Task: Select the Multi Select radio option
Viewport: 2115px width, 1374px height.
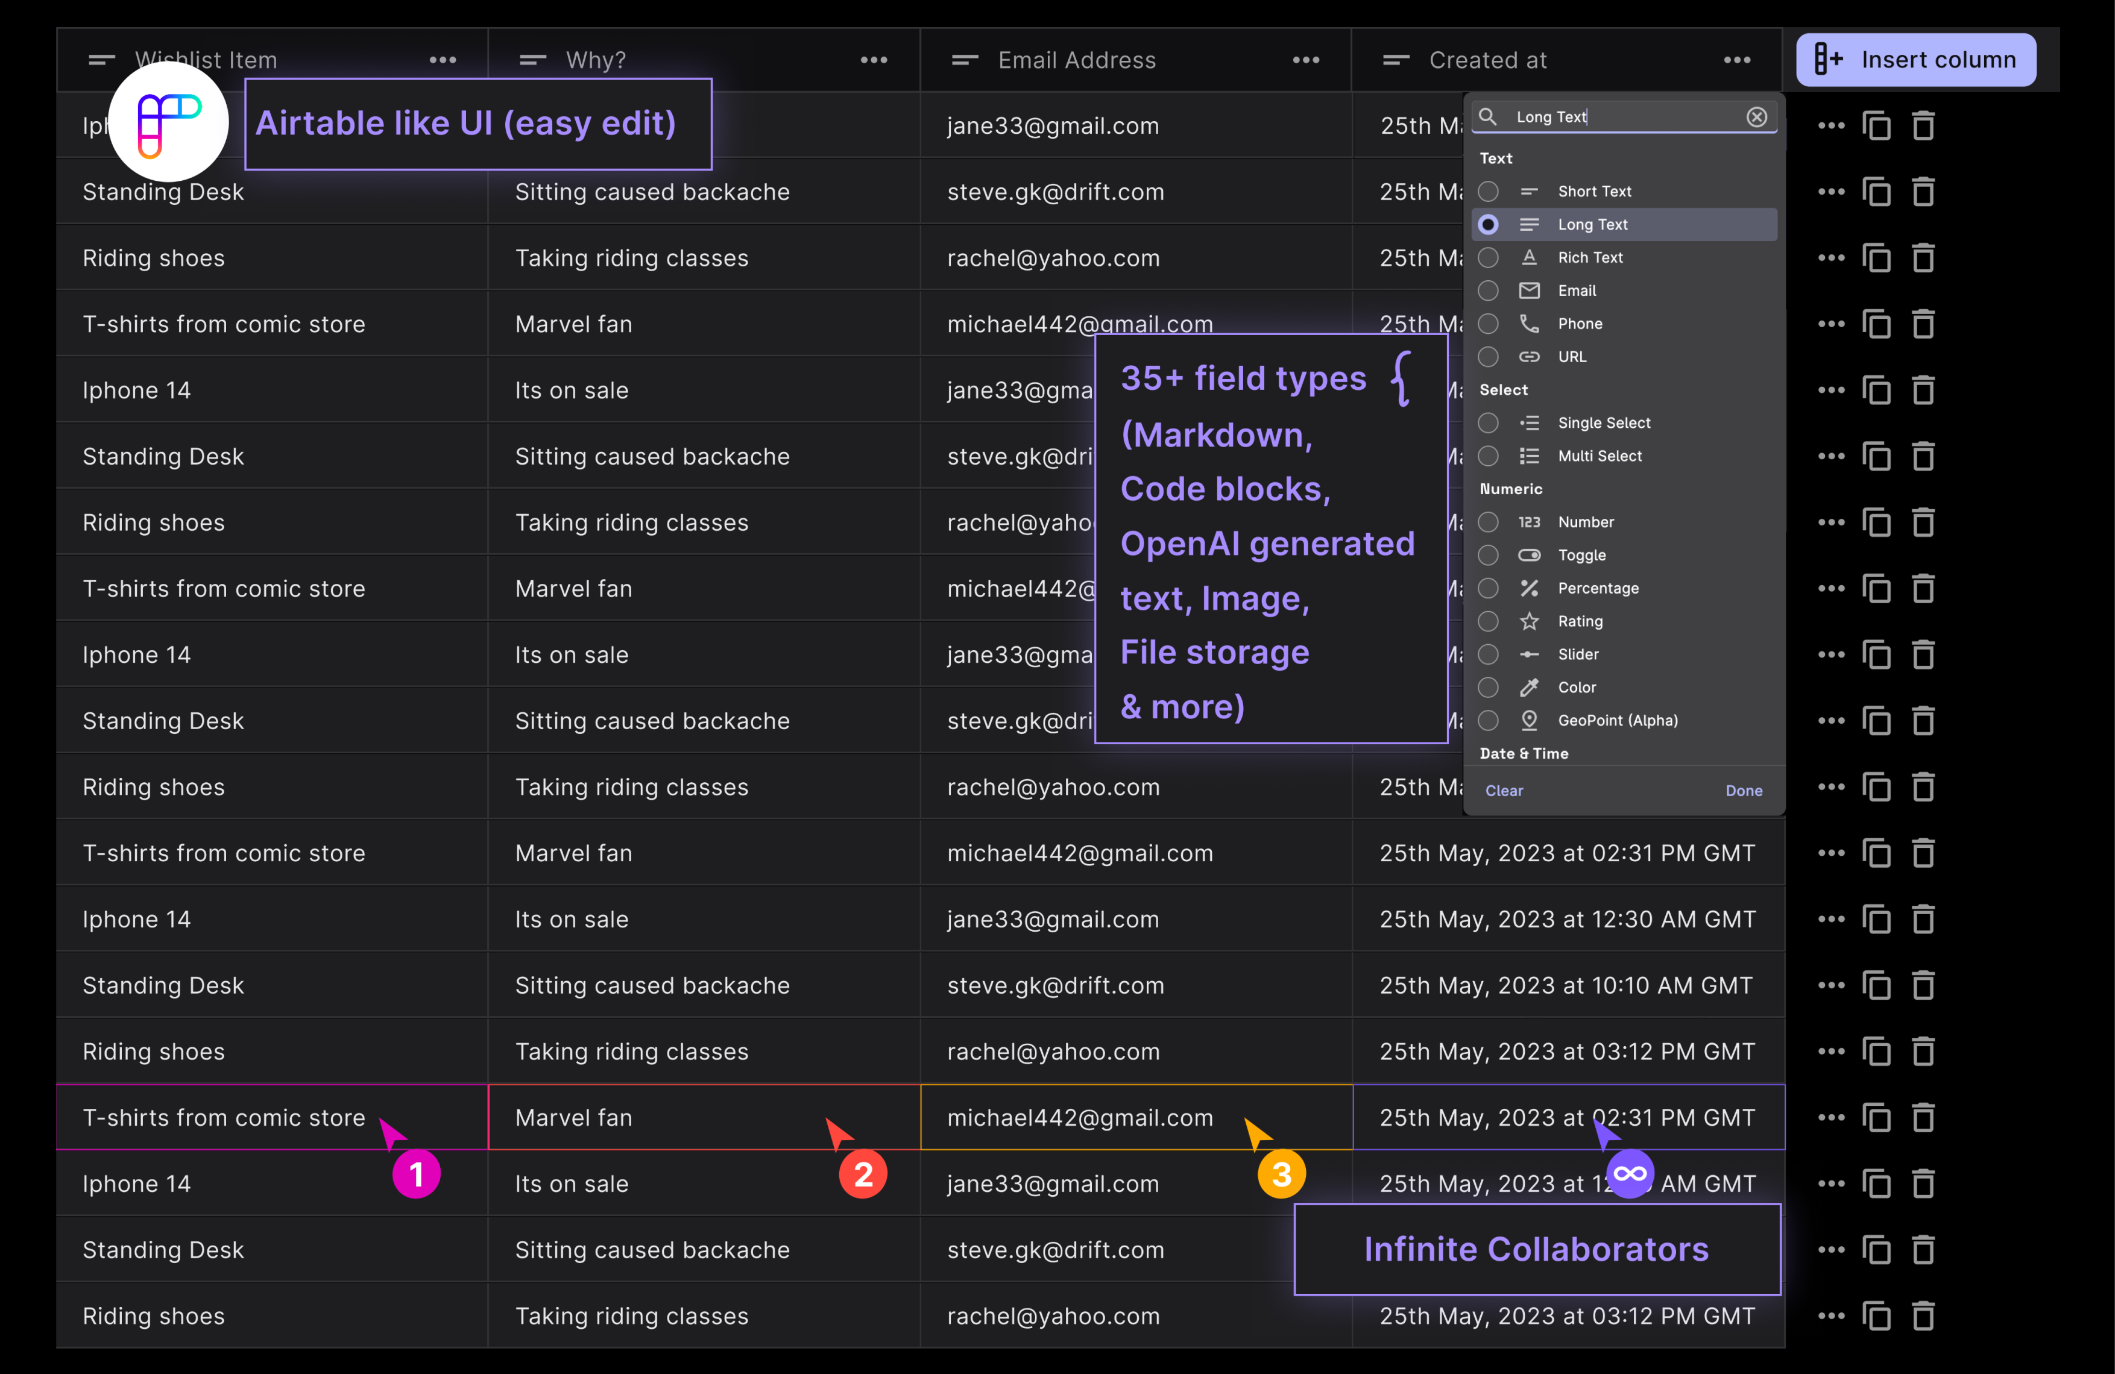Action: (x=1489, y=456)
